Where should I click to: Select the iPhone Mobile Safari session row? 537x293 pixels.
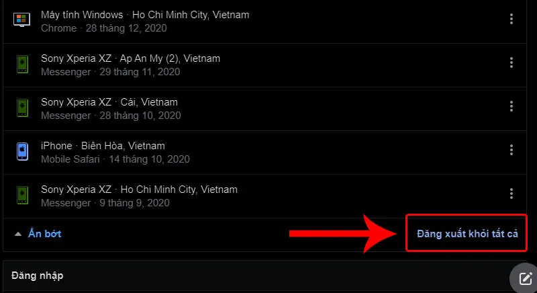click(264, 153)
